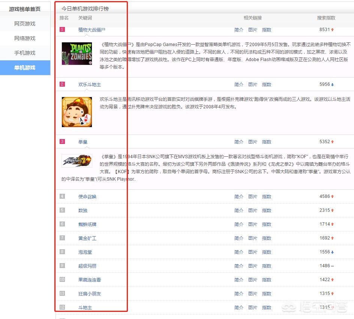Open 指数 link for 超级玛丽

pyautogui.click(x=267, y=266)
